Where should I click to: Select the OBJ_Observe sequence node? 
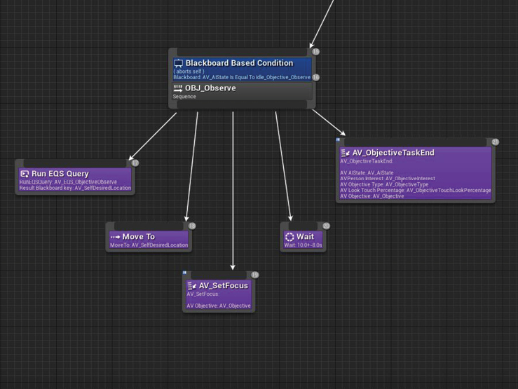(242, 91)
